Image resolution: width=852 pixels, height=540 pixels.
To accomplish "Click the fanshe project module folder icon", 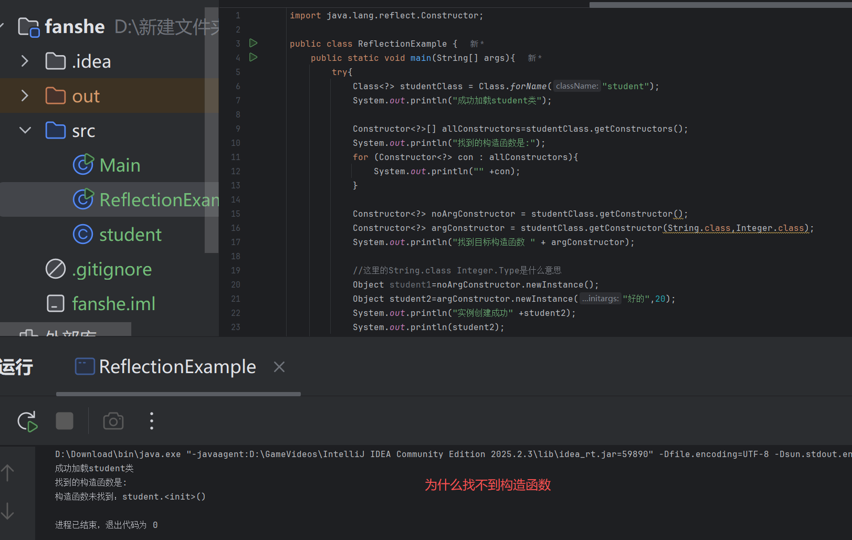I will pyautogui.click(x=29, y=27).
